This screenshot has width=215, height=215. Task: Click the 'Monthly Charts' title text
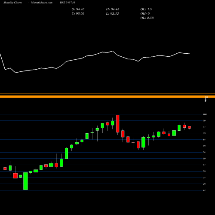(12, 3)
